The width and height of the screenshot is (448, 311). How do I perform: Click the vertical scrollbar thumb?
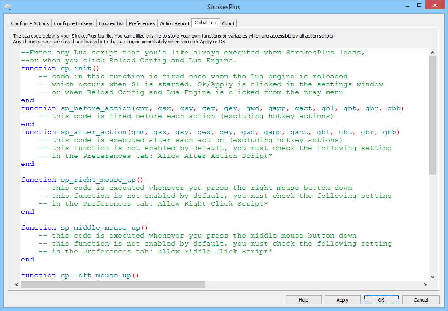pyautogui.click(x=433, y=115)
